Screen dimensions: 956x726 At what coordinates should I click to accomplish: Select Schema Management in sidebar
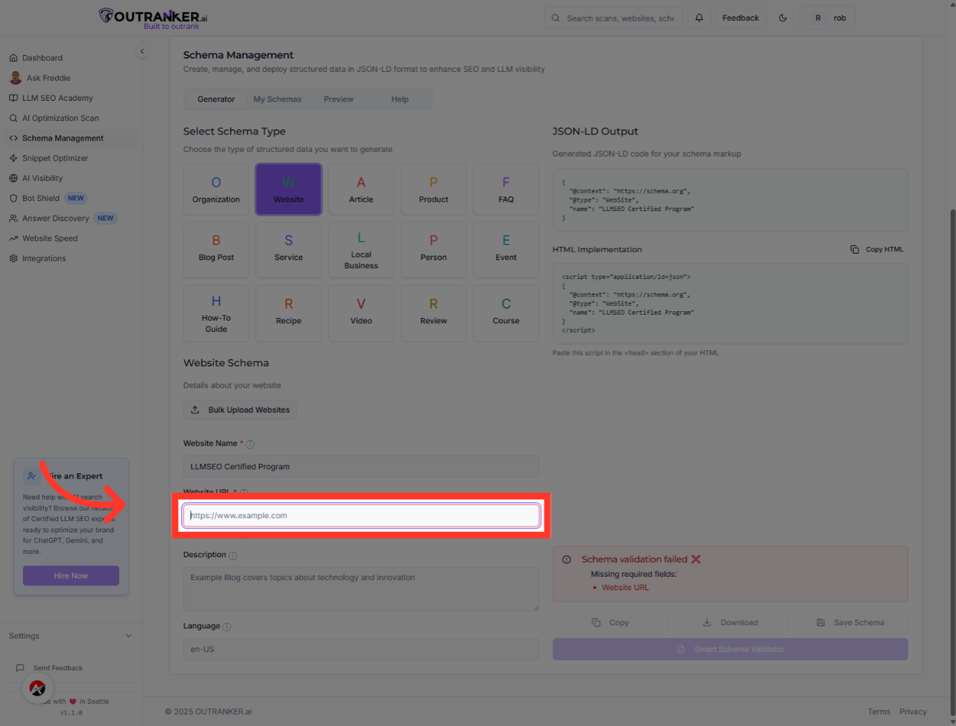click(x=71, y=138)
